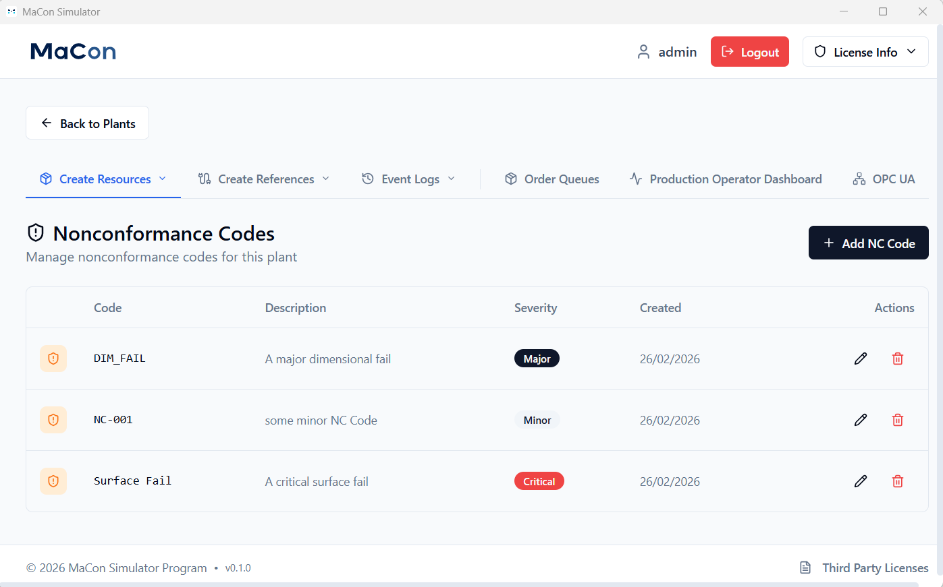
Task: Delete the NC-001 code via trash icon
Action: pos(897,420)
